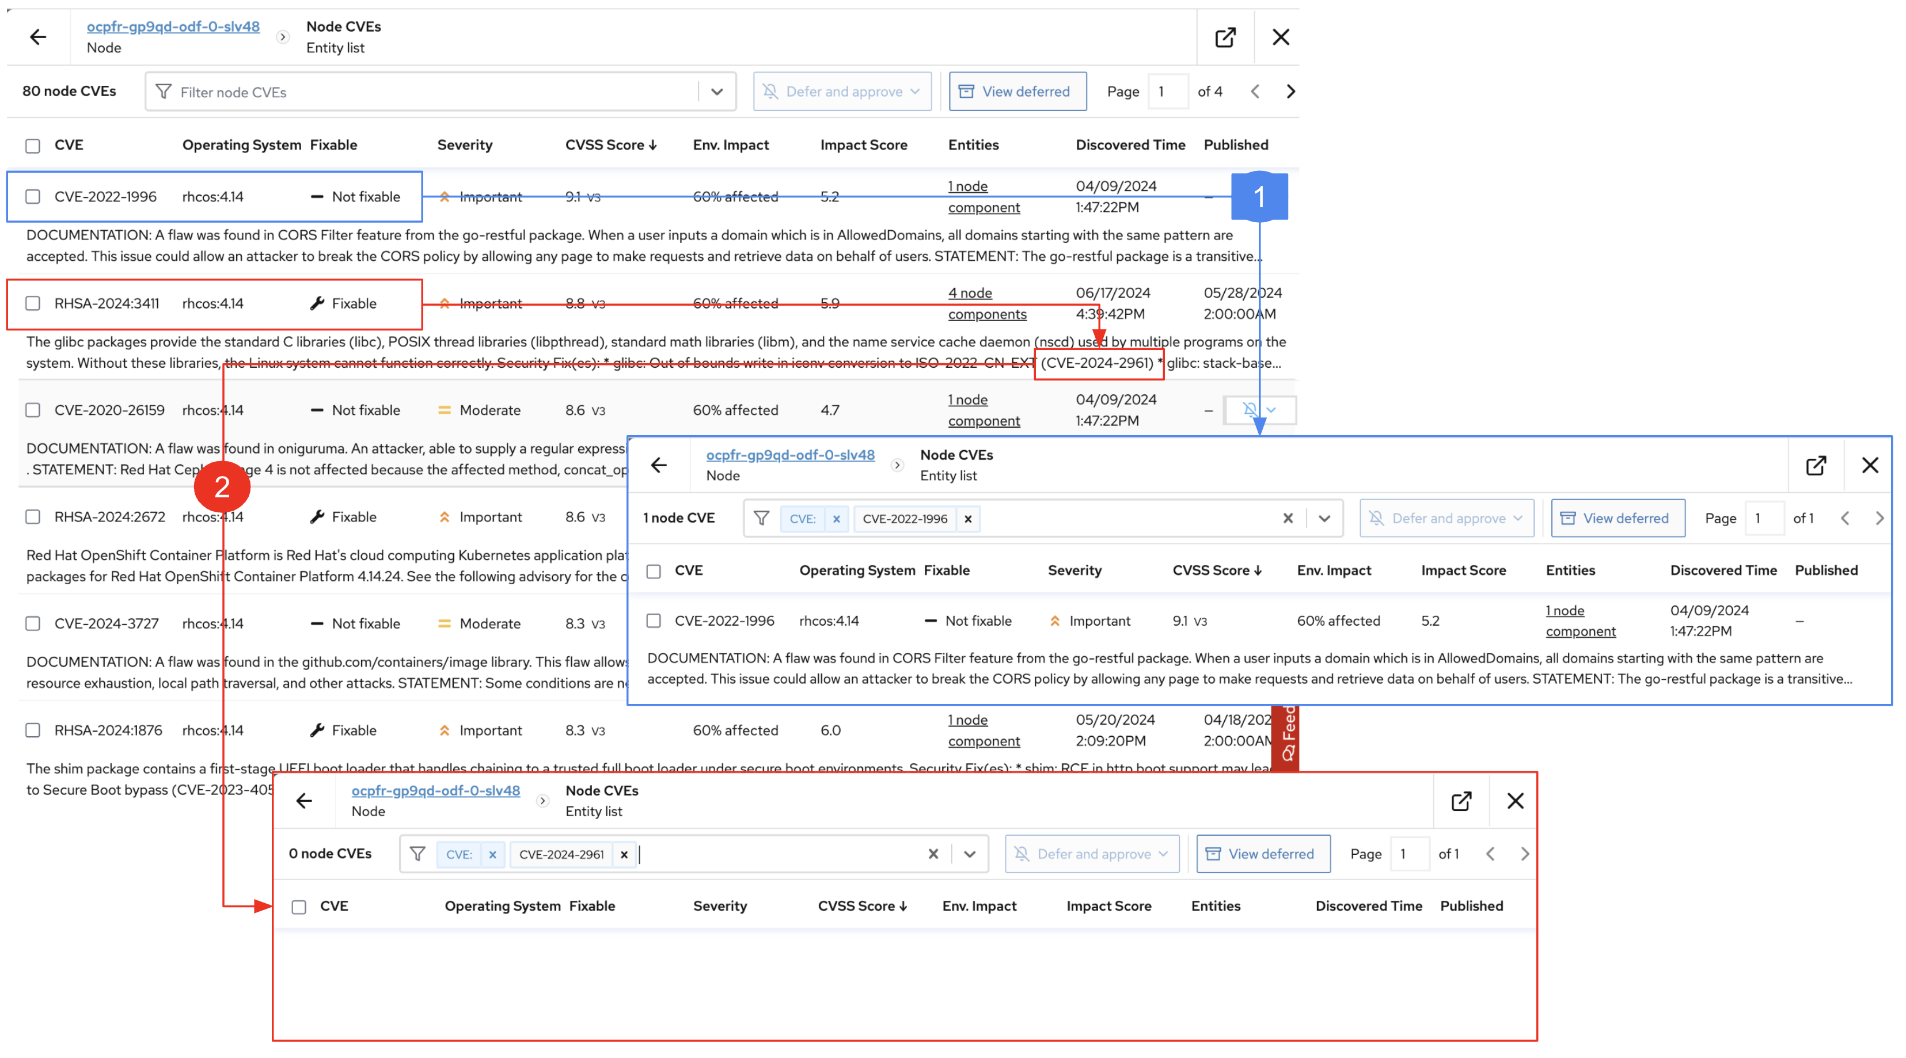1906x1058 pixels.
Task: Click the back arrow in the top panel
Action: coord(38,37)
